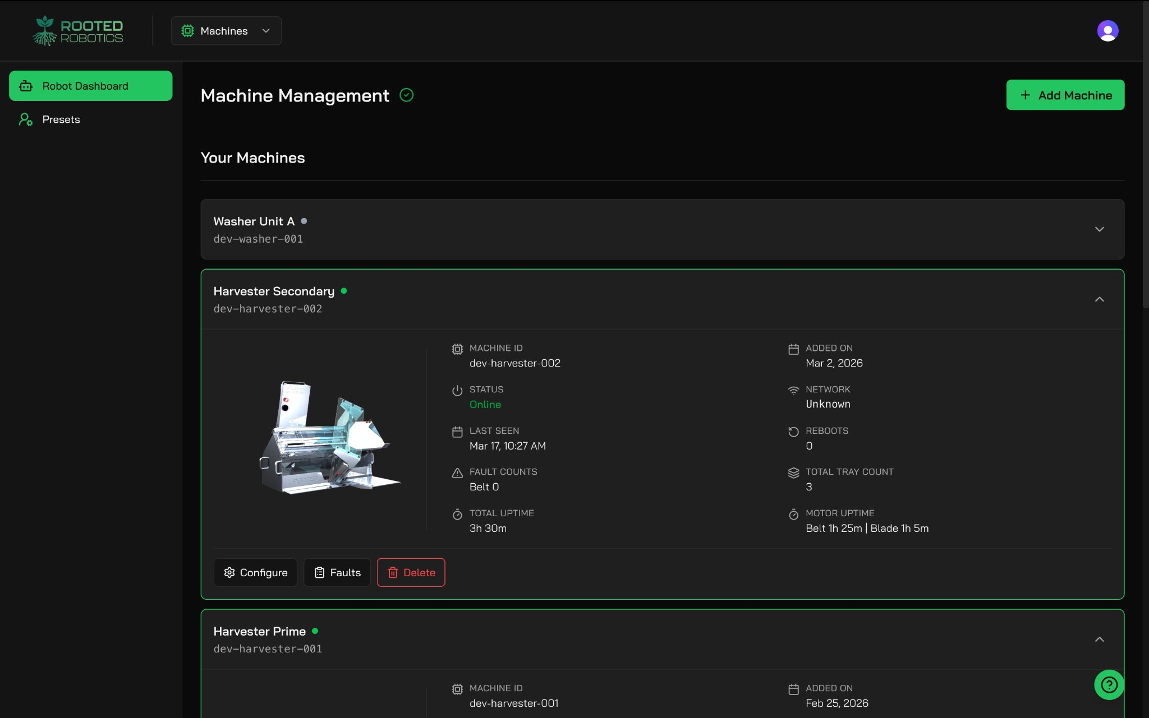Click the Belt 1h 25m | Blade 1h 5m value

pos(867,529)
